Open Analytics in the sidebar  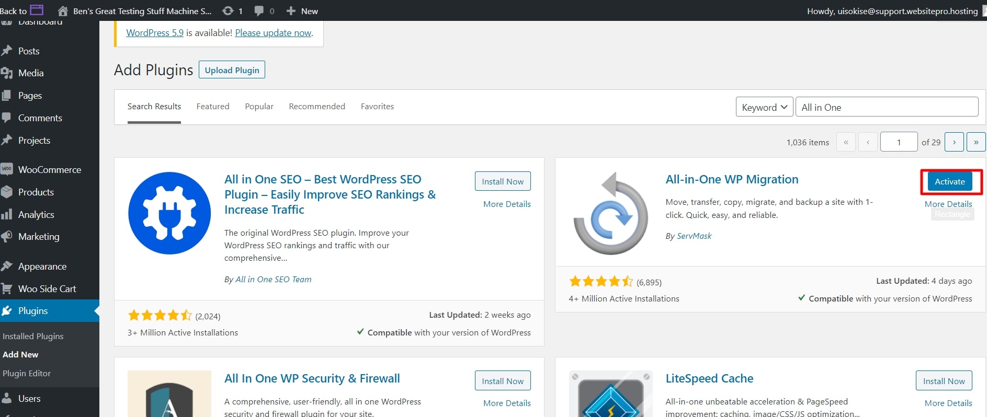click(36, 215)
